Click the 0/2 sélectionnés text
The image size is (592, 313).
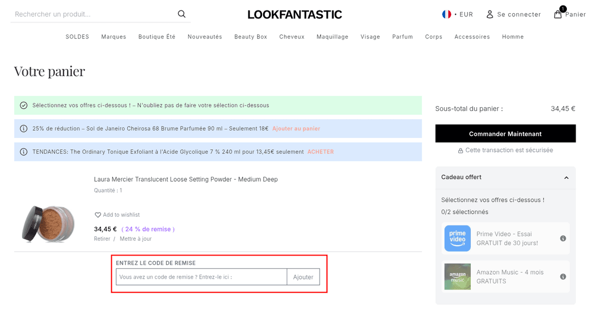(464, 212)
